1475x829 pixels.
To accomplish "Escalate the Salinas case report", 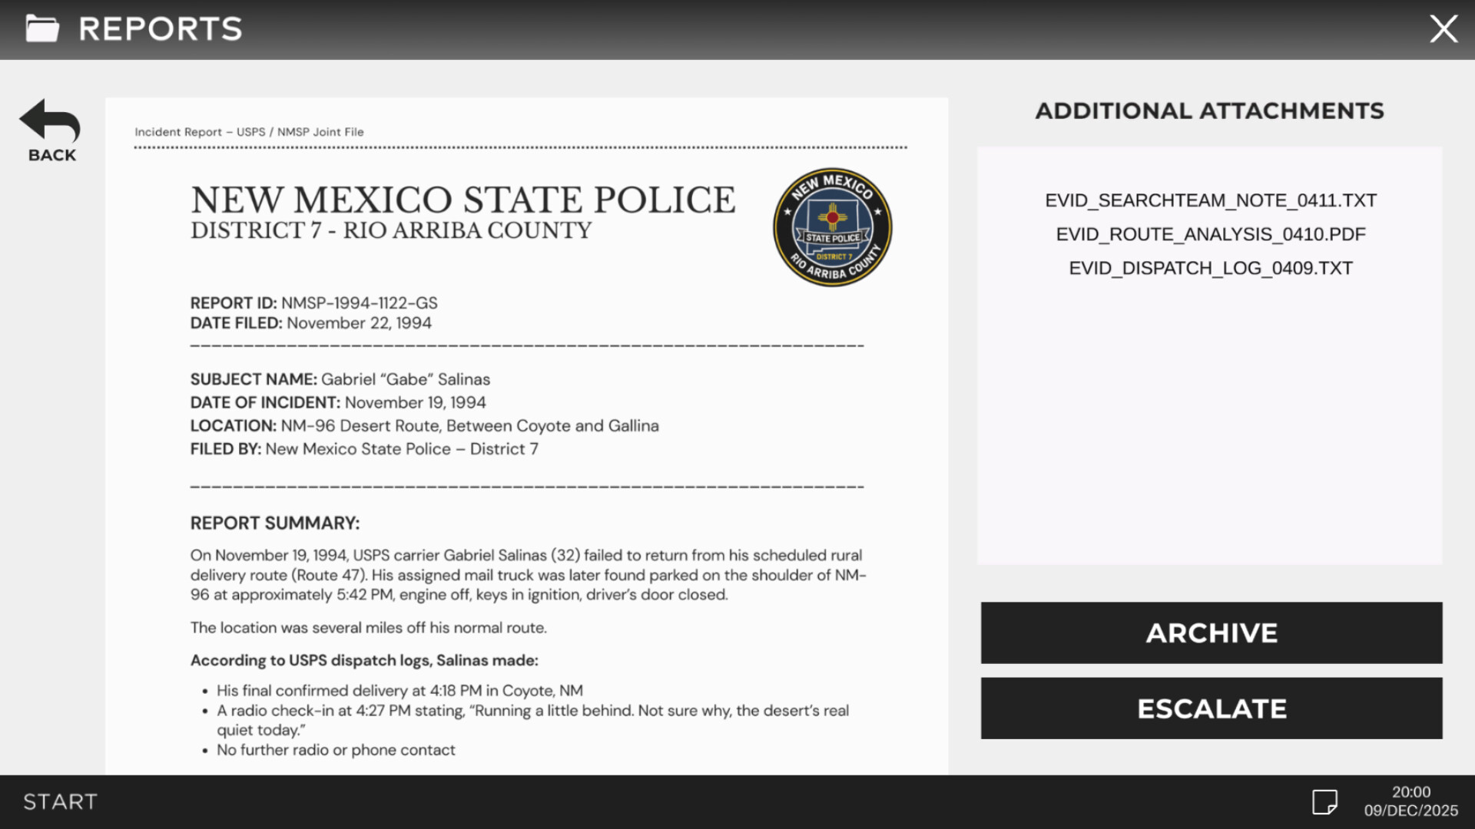I will [x=1211, y=708].
